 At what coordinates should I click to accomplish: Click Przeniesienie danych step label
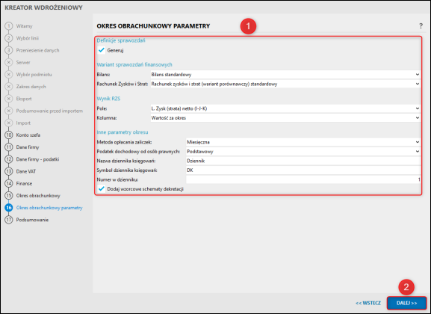coord(37,50)
